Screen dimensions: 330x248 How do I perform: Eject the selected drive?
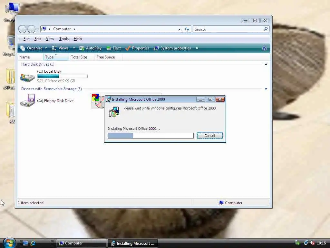114,48
